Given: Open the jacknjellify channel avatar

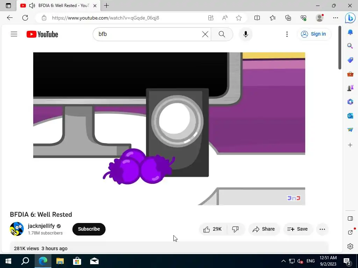Looking at the screenshot, I should point(17,229).
